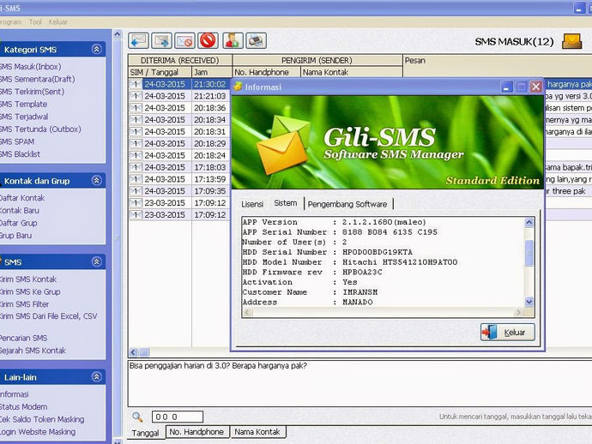Open Cek Saldo Token Masking
The image size is (592, 444).
tap(42, 419)
